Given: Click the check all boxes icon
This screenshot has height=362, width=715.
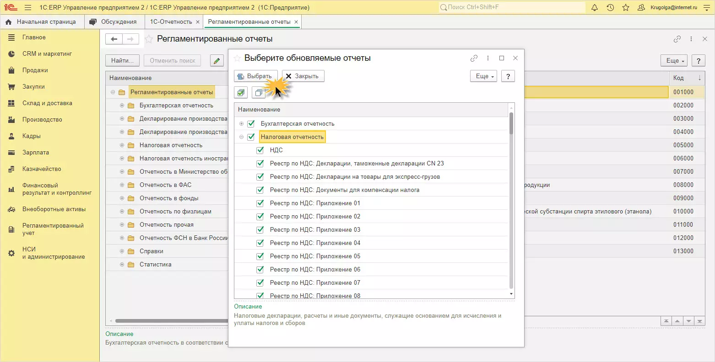Looking at the screenshot, I should (241, 93).
